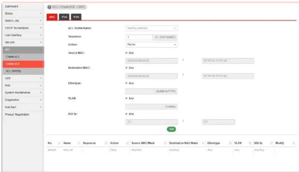Sort by VLAN column arrows
Image resolution: width=299 pixels, height=172 pixels.
pos(250,143)
